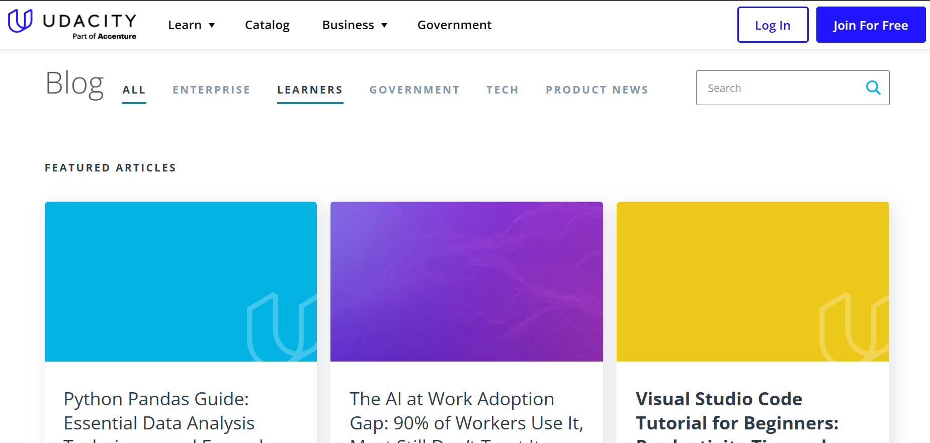930x443 pixels.
Task: Click the Udacity logo icon
Action: tap(21, 21)
